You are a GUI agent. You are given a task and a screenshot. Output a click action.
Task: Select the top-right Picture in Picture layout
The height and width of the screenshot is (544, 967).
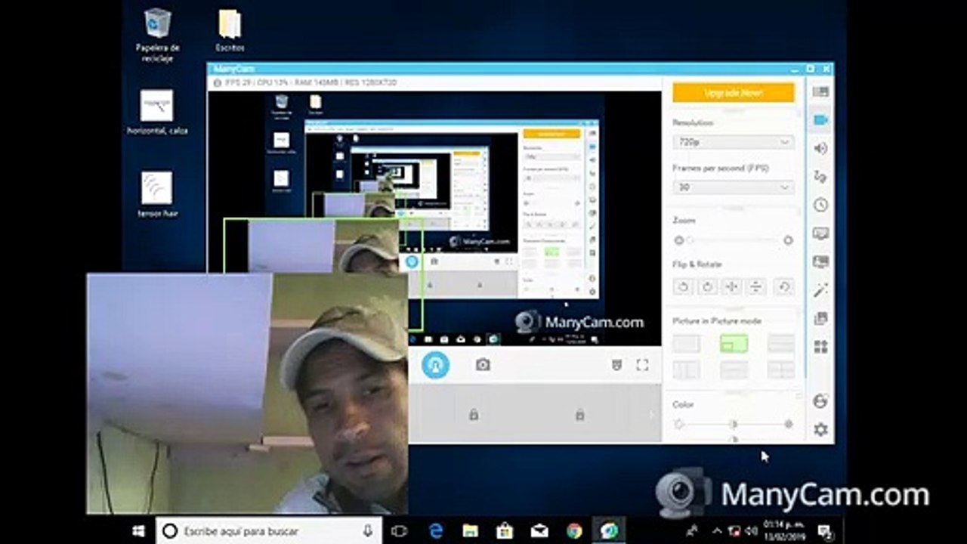coord(780,344)
